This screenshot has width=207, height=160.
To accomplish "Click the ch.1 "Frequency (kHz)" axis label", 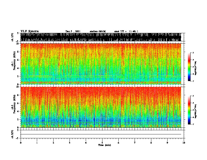I will tap(14, 61).
